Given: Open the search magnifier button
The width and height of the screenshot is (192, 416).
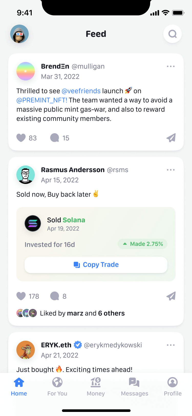Looking at the screenshot, I should [173, 34].
